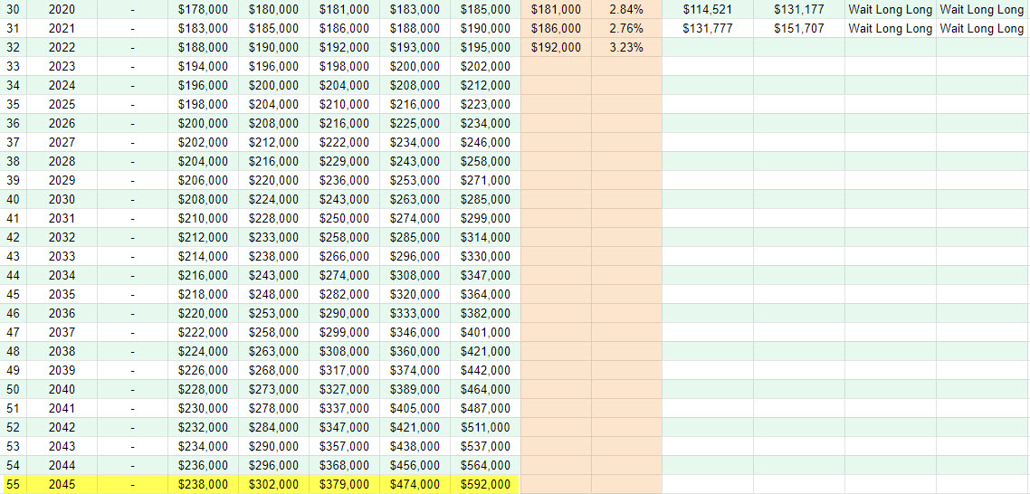
Task: Select the highlighted $379,000 cell
Action: [344, 485]
